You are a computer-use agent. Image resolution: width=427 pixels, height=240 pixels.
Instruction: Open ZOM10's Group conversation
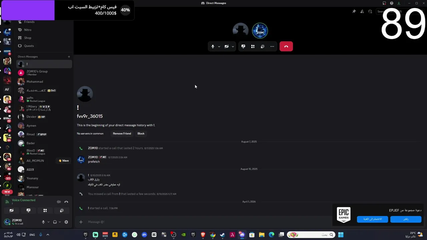[44, 73]
